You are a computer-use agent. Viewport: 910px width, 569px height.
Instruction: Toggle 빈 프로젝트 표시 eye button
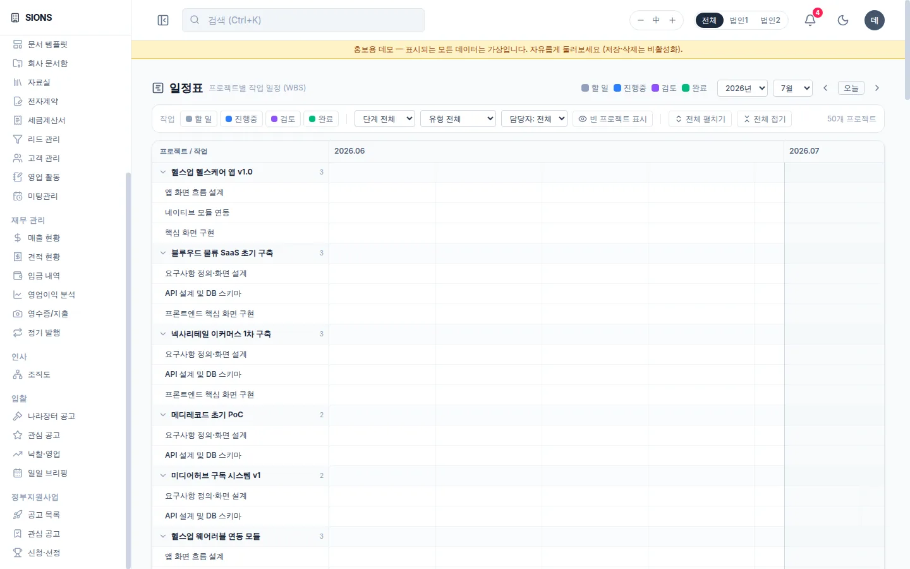(x=612, y=119)
